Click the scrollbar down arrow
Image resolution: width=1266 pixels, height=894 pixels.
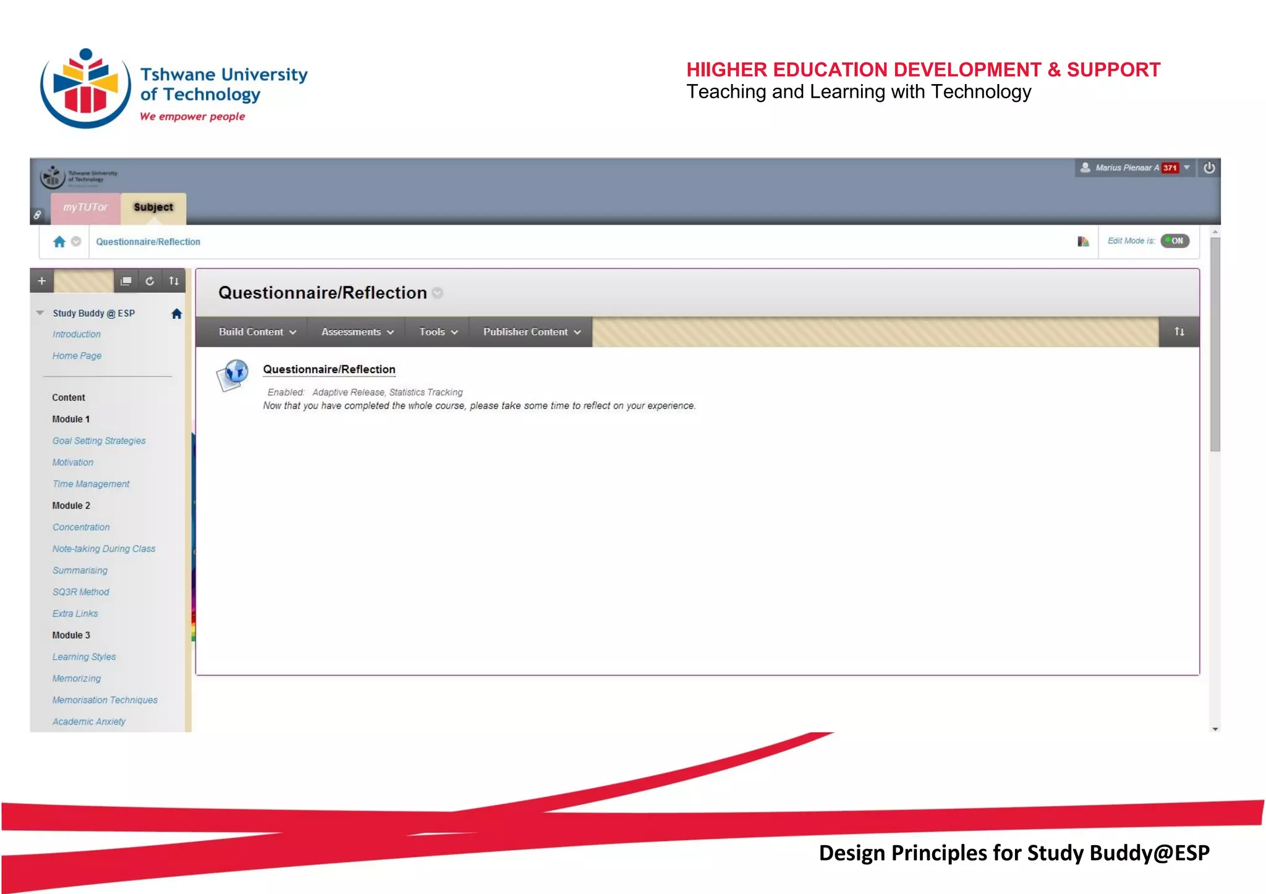coord(1215,729)
